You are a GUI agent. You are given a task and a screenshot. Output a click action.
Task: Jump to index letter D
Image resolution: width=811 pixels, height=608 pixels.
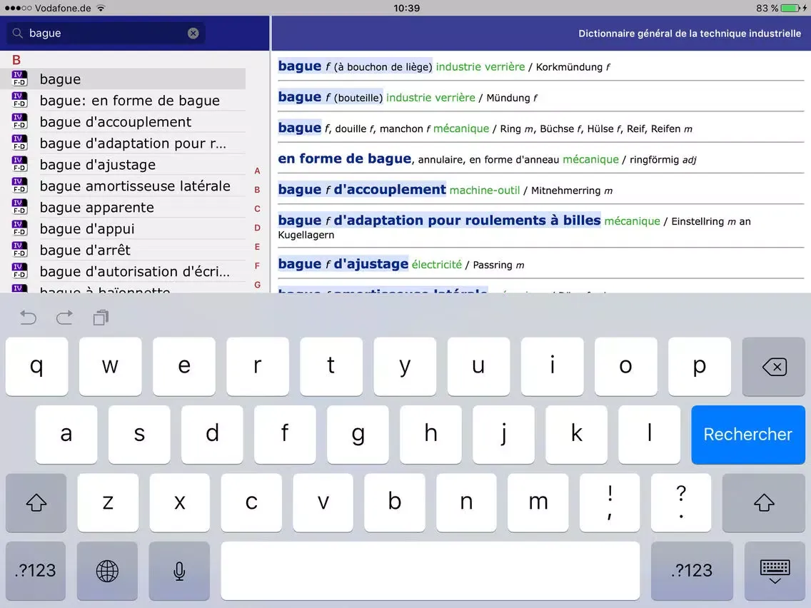point(257,228)
